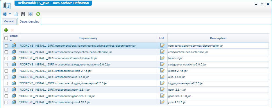This screenshot has width=272, height=108.
Task: Tick the swagger-annotations-2.0.0.jar row checkbox
Action: coord(6,65)
